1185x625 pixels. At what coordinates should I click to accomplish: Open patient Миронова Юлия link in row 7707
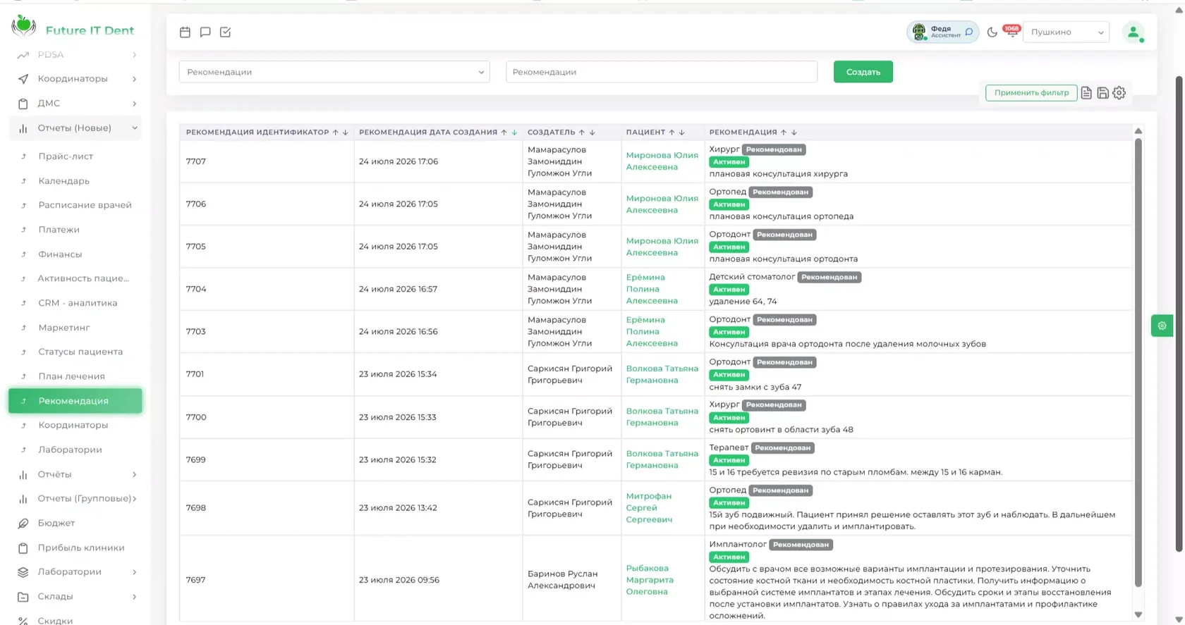(662, 161)
